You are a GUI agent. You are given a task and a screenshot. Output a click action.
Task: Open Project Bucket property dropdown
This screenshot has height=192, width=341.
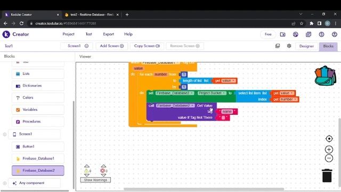[x=212, y=93]
